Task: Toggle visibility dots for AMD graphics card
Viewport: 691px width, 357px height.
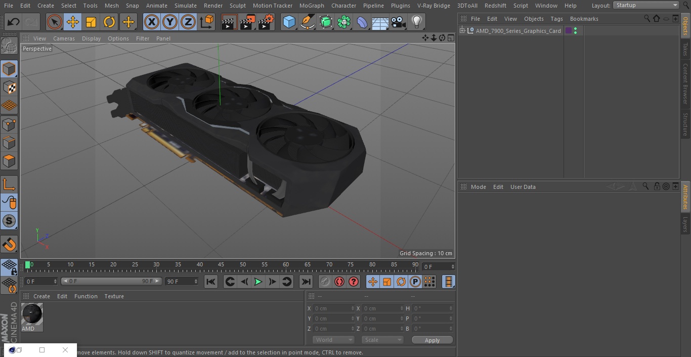Action: (x=575, y=31)
